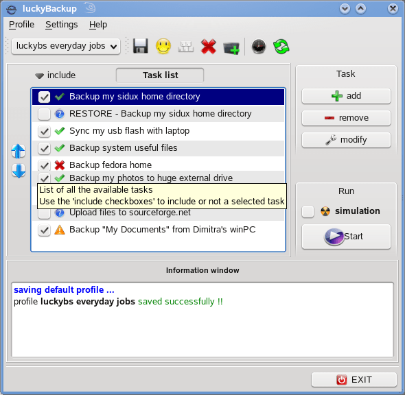This screenshot has width=405, height=395.
Task: Click the greyed rename profile icon
Action: (x=186, y=47)
